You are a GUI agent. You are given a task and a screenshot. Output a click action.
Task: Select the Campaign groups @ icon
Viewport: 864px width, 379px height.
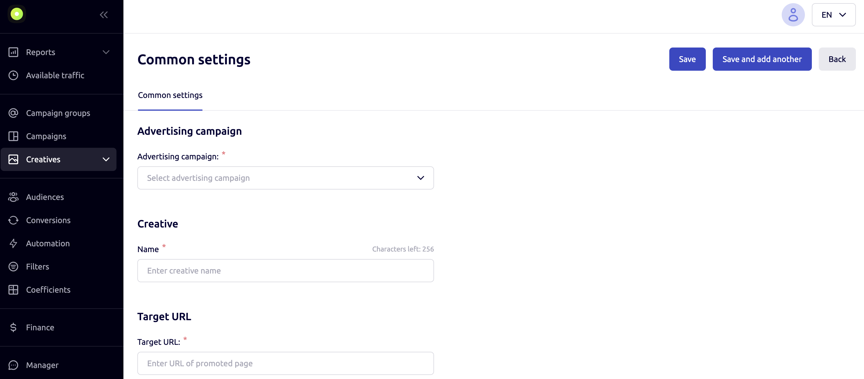click(x=13, y=113)
